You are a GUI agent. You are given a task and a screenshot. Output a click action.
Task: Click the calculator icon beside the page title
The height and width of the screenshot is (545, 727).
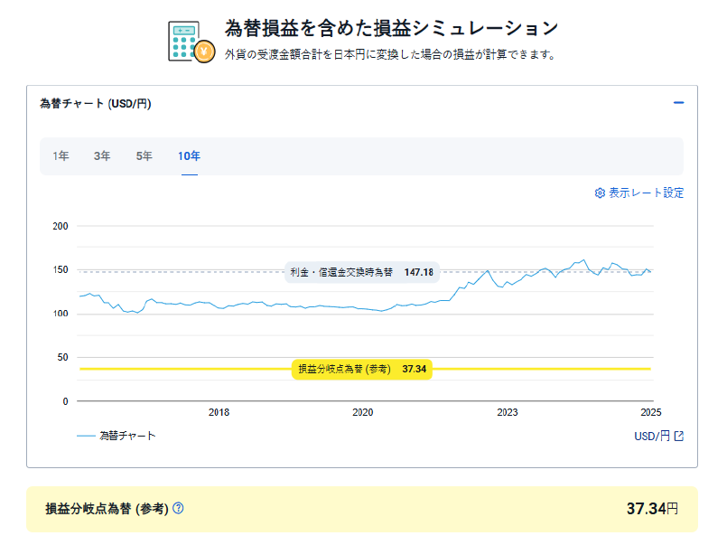(191, 41)
